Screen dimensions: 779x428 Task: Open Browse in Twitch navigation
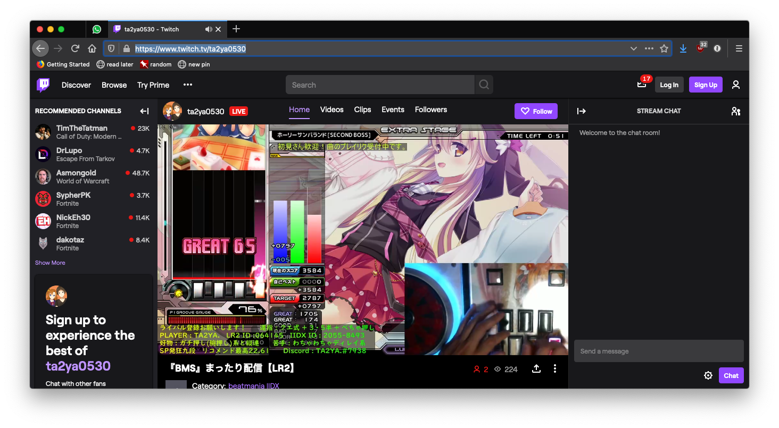pos(114,85)
